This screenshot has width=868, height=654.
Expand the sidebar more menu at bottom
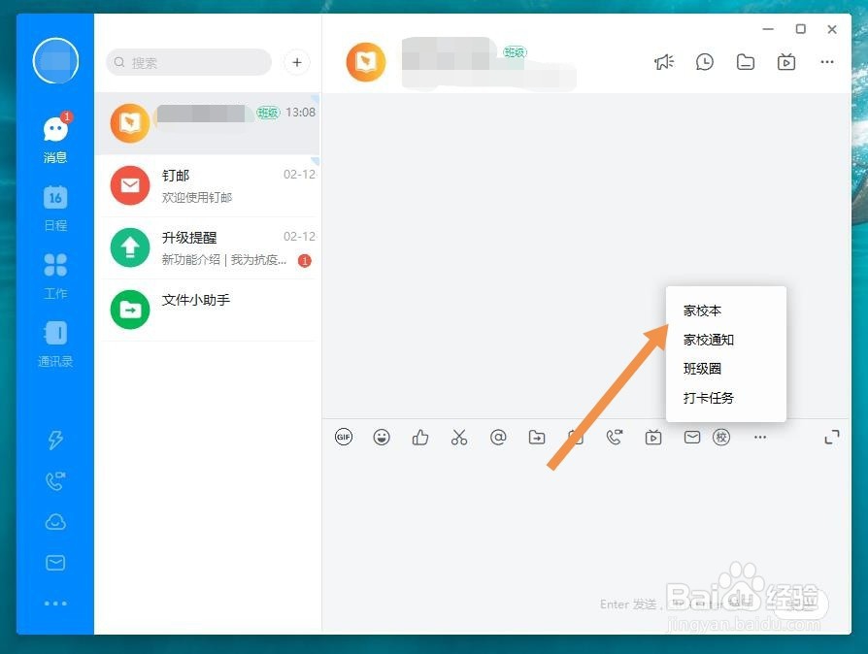click(55, 604)
